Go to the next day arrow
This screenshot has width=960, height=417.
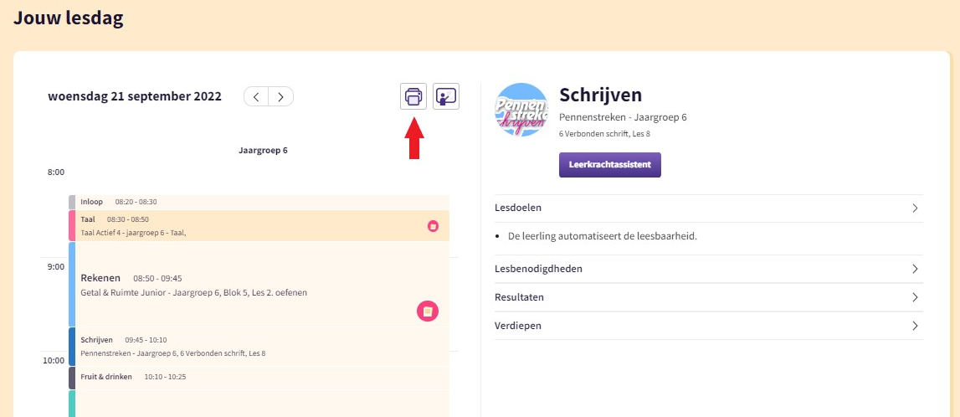pyautogui.click(x=280, y=97)
